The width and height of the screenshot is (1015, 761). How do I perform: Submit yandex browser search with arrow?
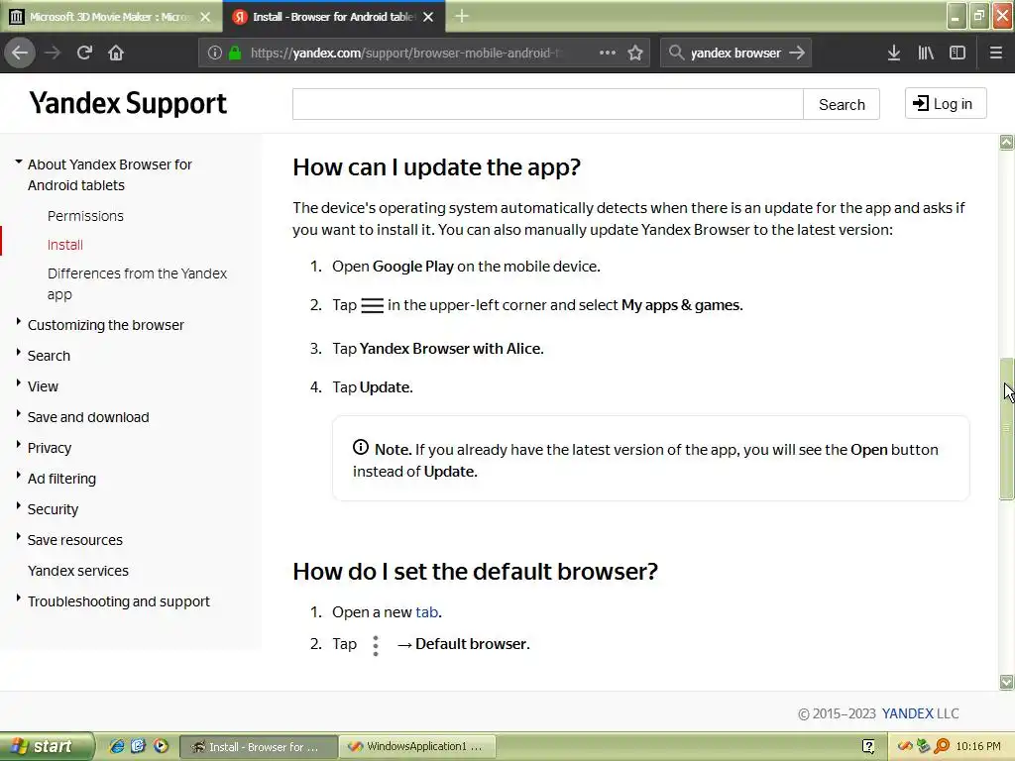pyautogui.click(x=798, y=53)
